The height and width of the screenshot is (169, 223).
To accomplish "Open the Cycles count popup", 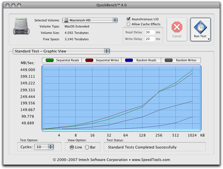I will (44, 147).
